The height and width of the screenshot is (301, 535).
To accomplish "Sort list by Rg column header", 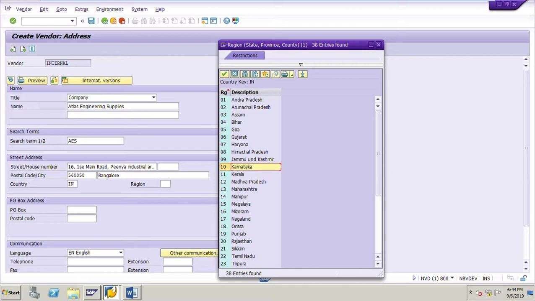I will [x=225, y=92].
